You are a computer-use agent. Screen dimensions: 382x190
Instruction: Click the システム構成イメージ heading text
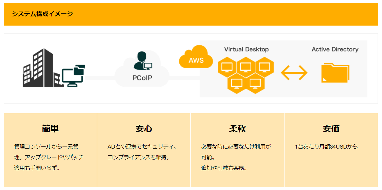tap(42, 14)
